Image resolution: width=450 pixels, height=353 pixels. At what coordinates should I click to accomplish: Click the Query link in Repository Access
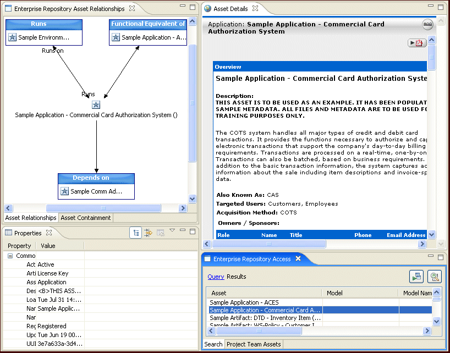pyautogui.click(x=215, y=276)
